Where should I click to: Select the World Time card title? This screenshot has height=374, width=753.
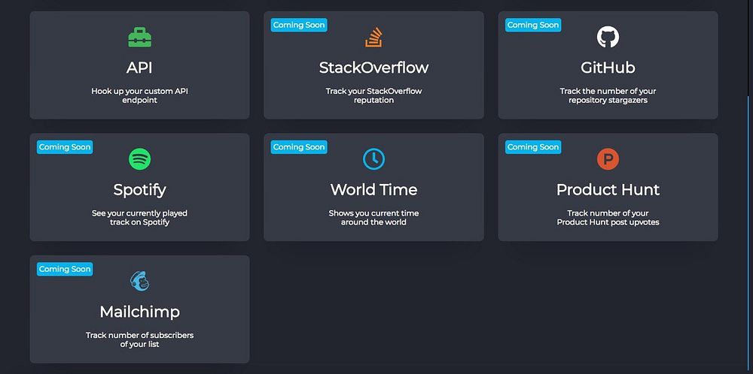click(x=373, y=190)
